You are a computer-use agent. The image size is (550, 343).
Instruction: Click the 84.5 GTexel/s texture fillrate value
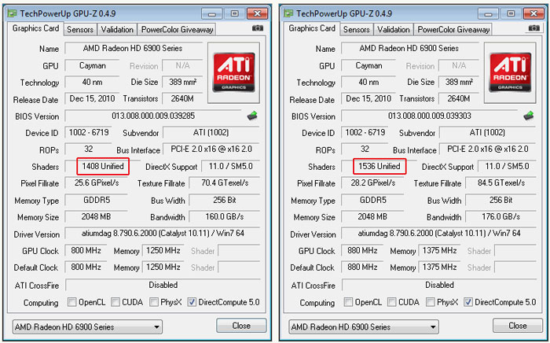tap(501, 183)
